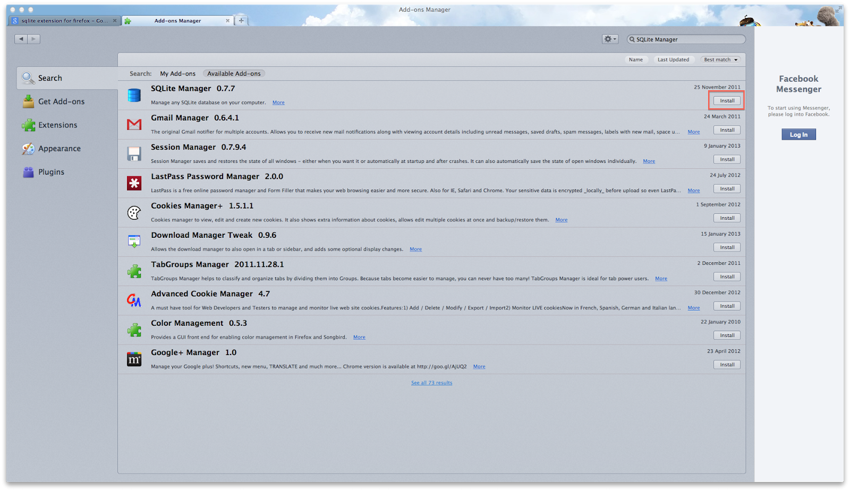Log In to Facebook Messenger sidebar
This screenshot has width=850, height=491.
click(798, 134)
